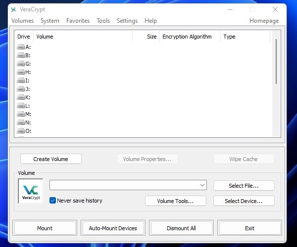
Task: Expand the volume path dropdown arrow
Action: pyautogui.click(x=202, y=185)
